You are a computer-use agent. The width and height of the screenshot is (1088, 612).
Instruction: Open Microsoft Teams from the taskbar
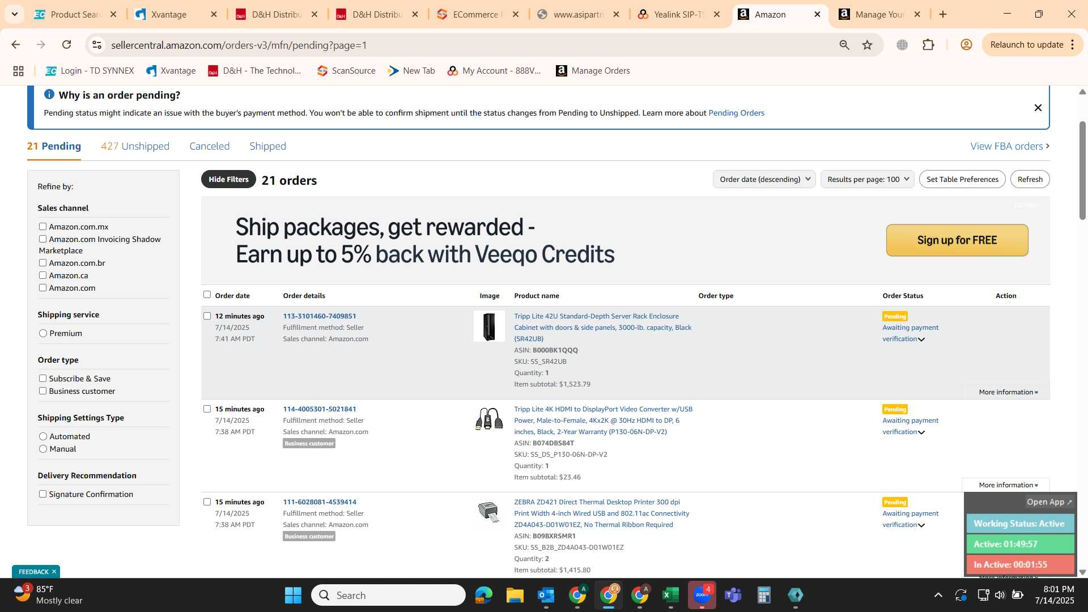coord(733,595)
